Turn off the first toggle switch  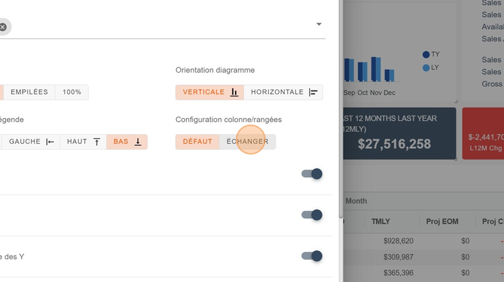pos(312,174)
